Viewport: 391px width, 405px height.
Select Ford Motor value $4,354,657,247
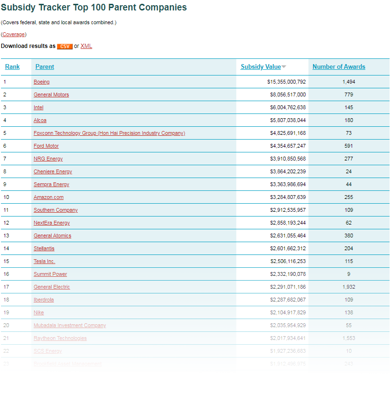(x=288, y=146)
